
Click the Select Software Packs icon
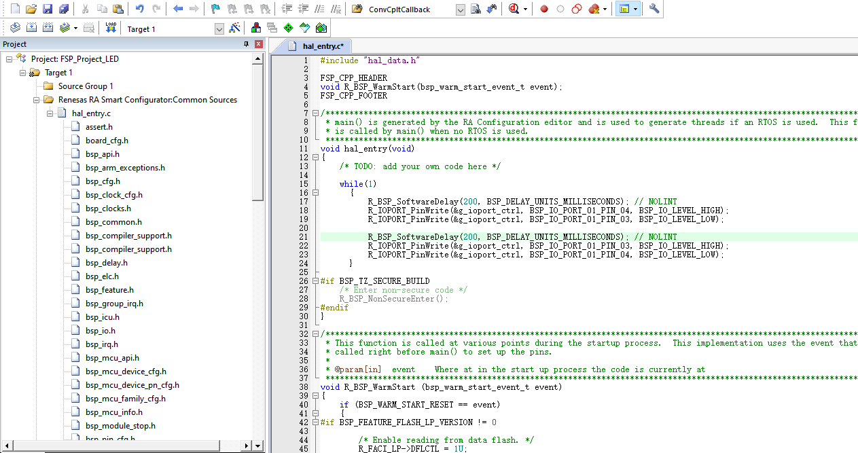305,28
